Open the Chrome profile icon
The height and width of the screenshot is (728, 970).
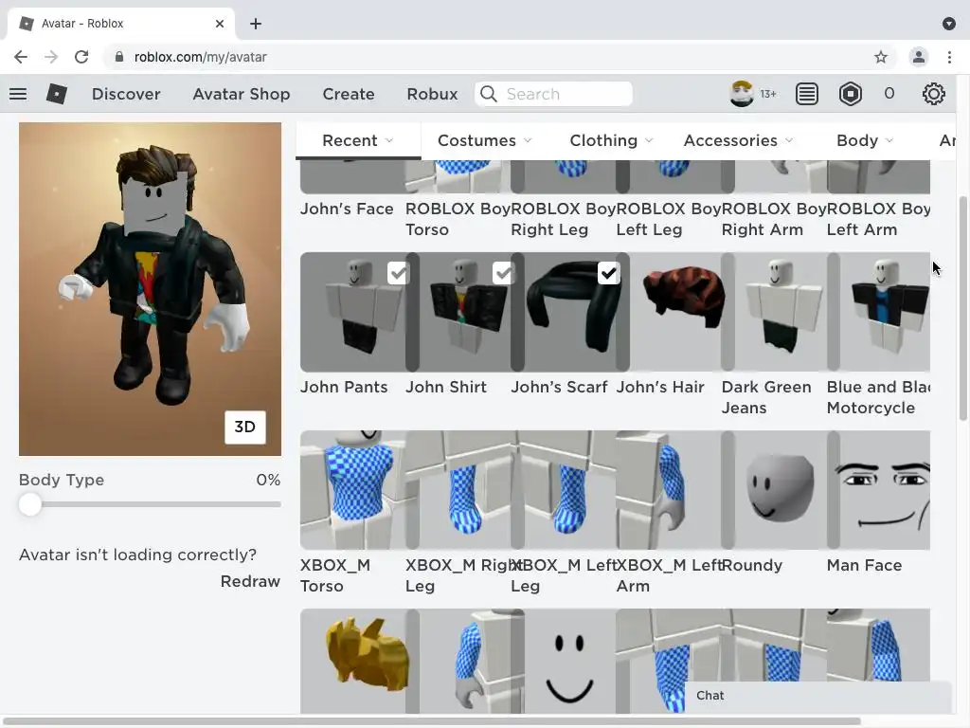click(919, 57)
